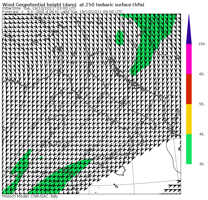
Task: Click the "Initial time" line under the title
Action: pos(39,8)
